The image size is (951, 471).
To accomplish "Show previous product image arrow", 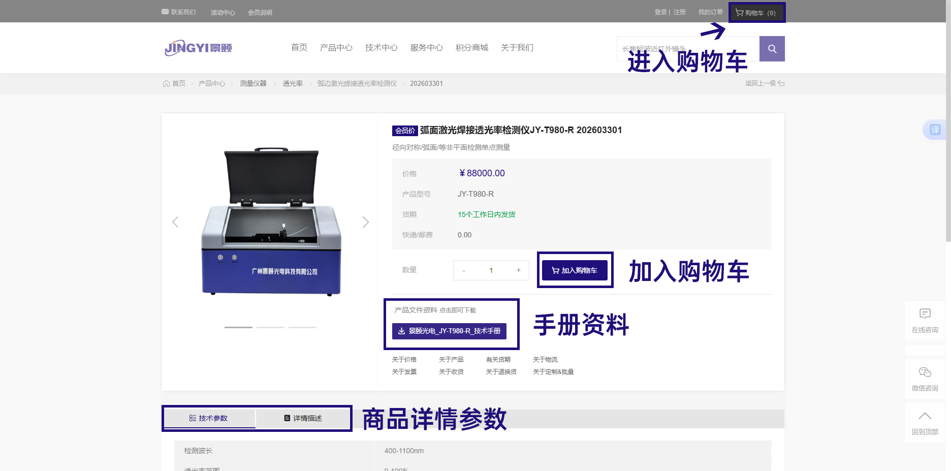I will (175, 222).
